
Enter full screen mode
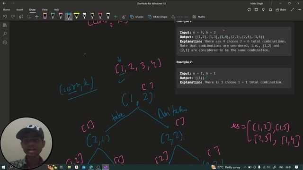293,9
